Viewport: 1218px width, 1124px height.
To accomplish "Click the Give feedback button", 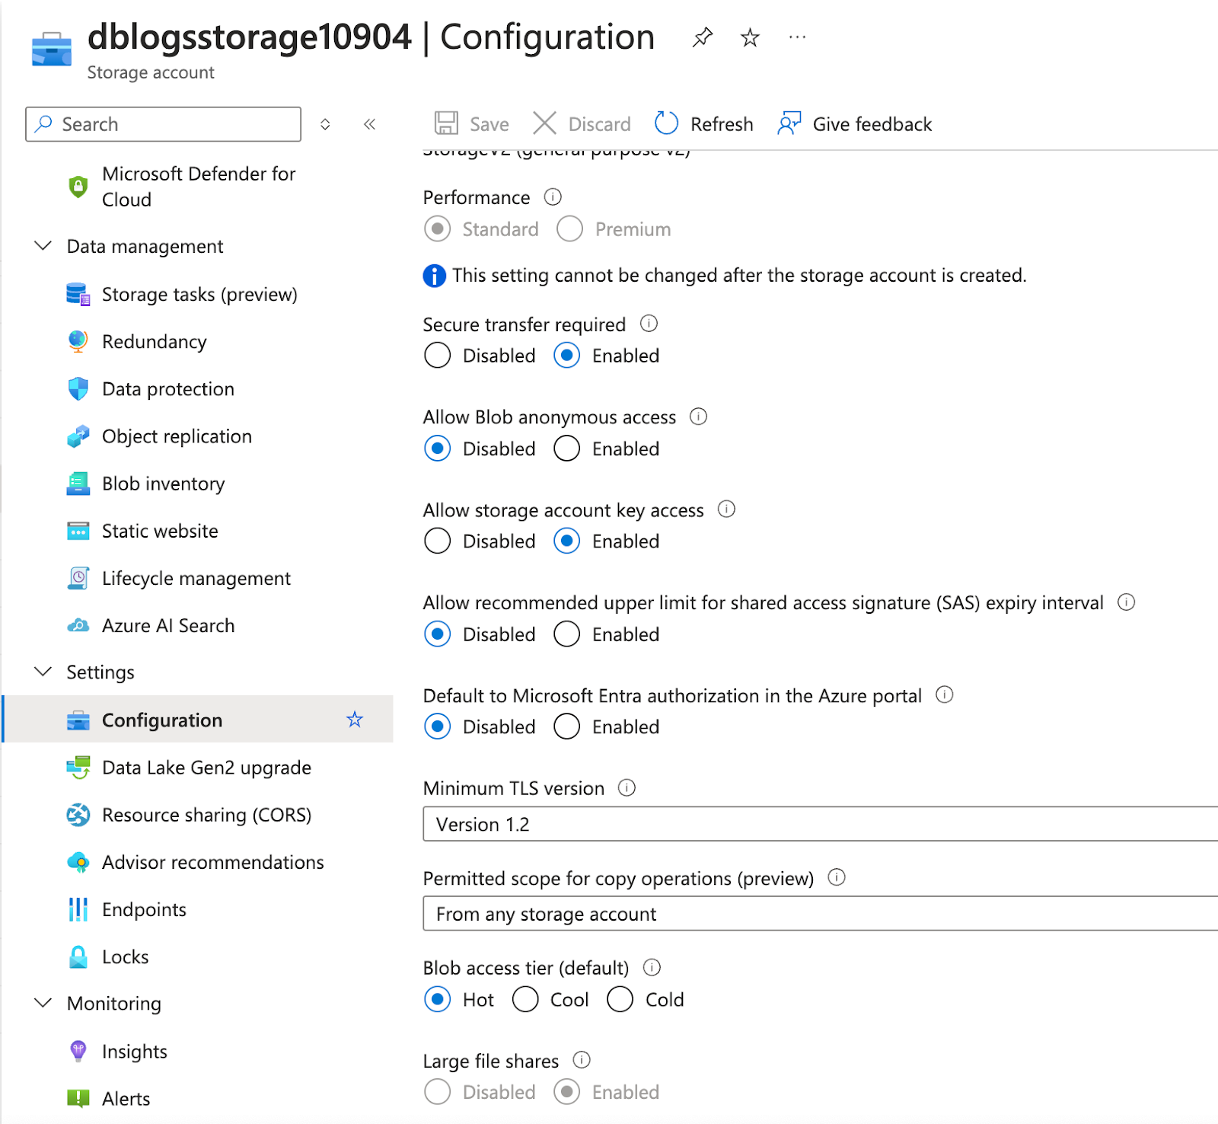I will (855, 124).
